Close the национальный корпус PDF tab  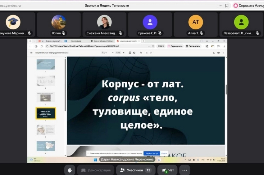tap(139, 41)
